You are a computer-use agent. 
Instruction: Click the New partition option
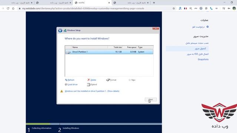coord(132,80)
